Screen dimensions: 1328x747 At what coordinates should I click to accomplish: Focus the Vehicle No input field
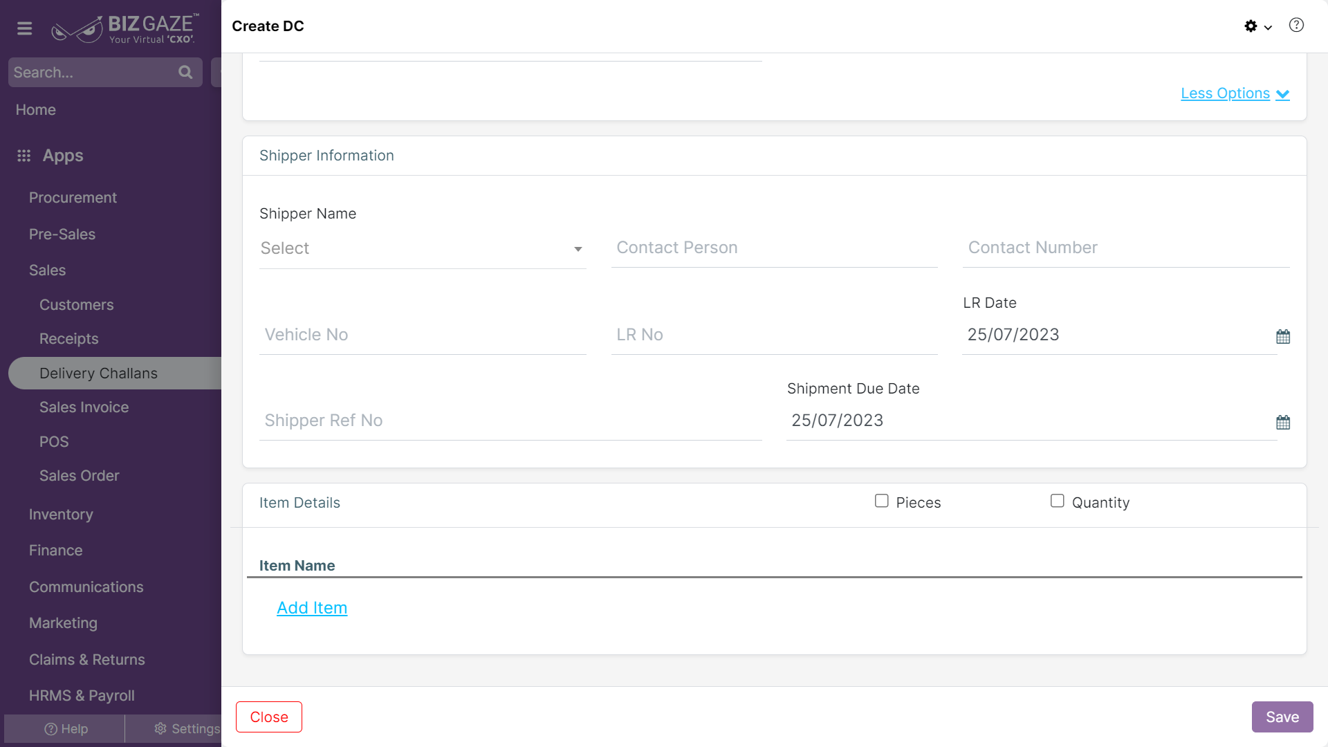423,335
